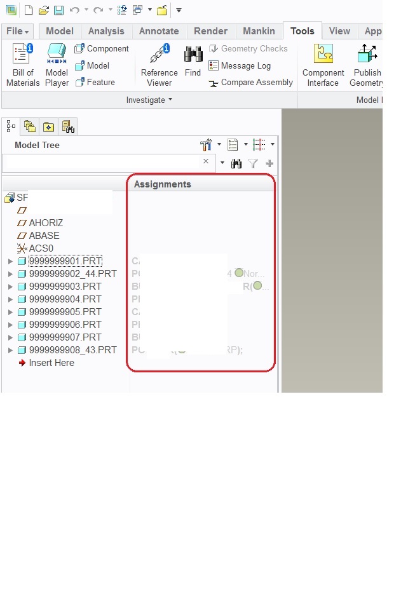Click the plus icon beside tree filter
408x589 pixels.
tap(269, 163)
